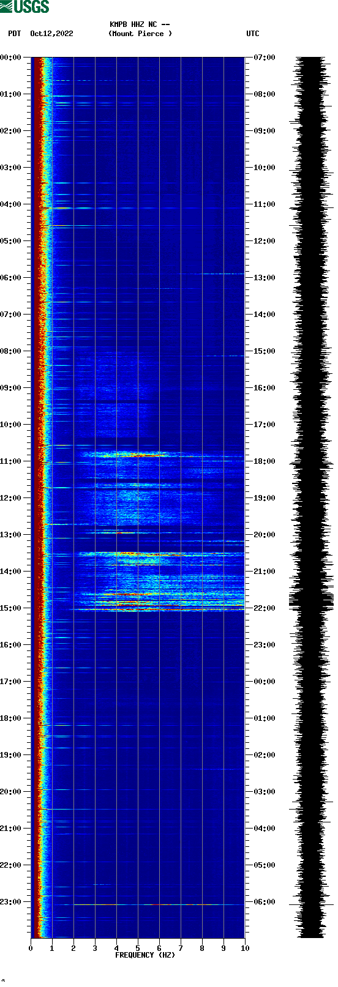338x987 pixels.
Task: Click the 03:00 PDT time label
Action: pyautogui.click(x=10, y=168)
